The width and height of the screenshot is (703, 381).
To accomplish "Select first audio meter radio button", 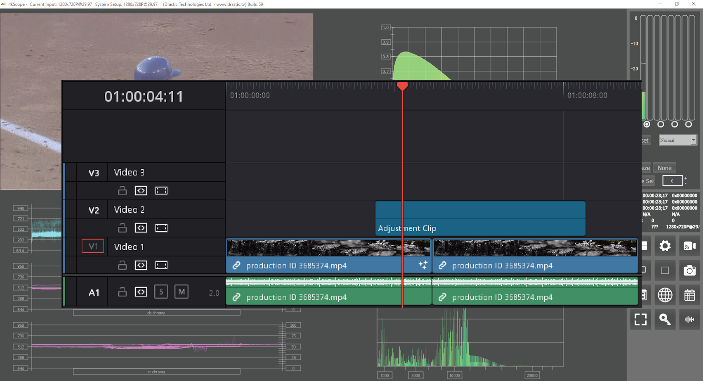I will (647, 124).
